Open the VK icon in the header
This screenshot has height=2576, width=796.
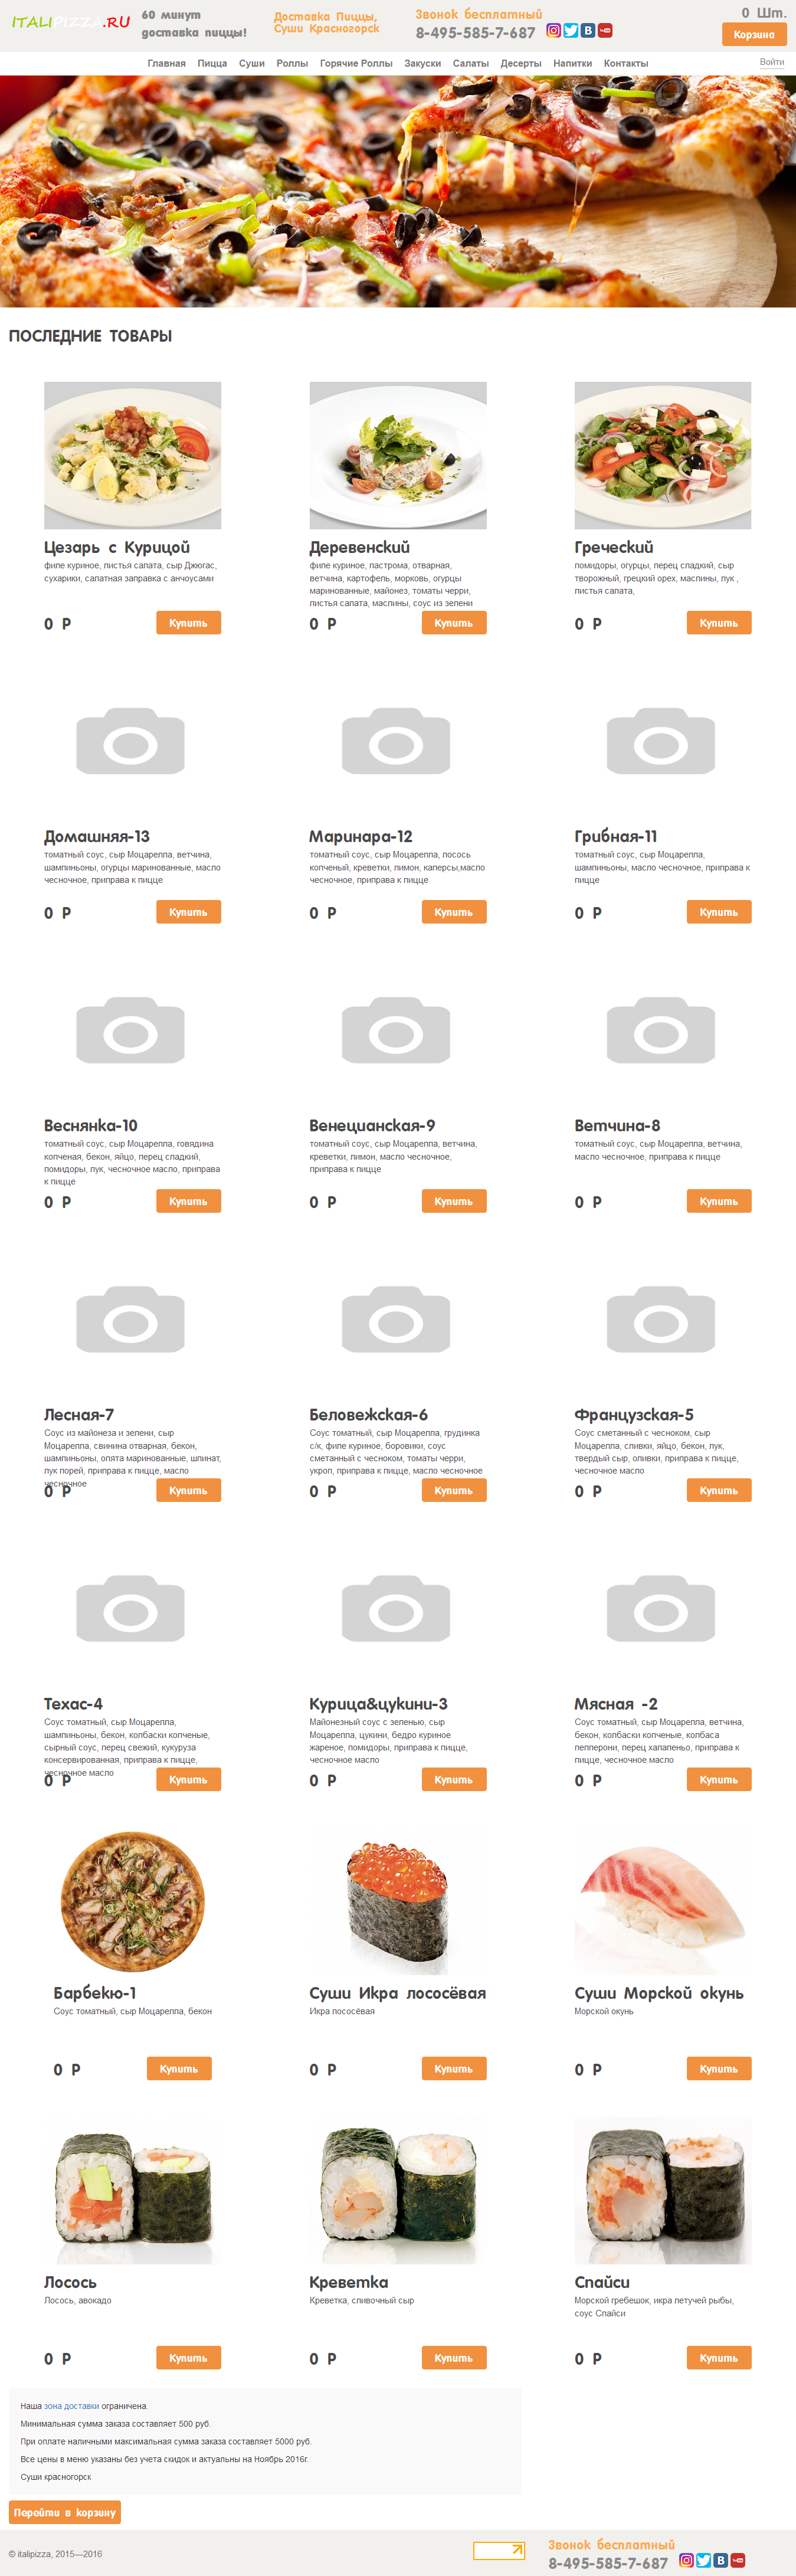(x=588, y=30)
